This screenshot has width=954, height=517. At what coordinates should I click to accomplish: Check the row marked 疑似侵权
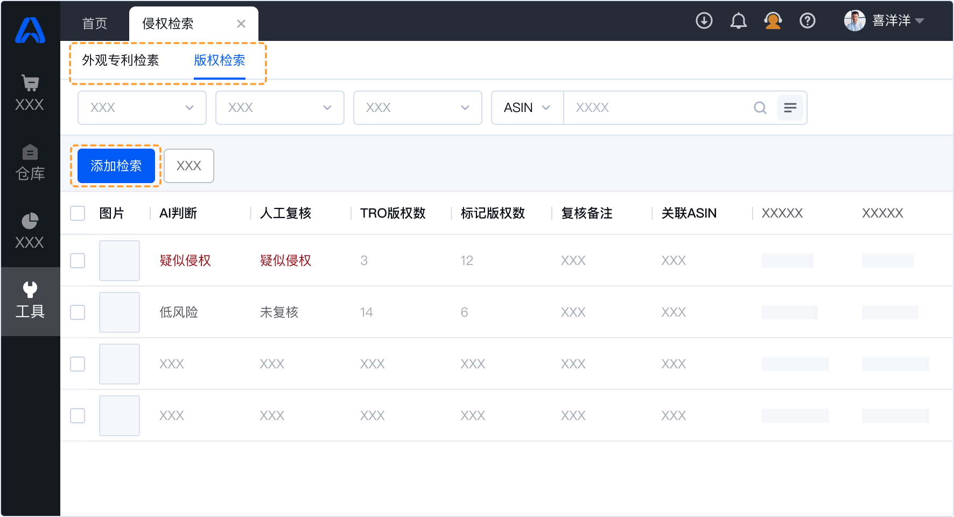[x=78, y=261]
